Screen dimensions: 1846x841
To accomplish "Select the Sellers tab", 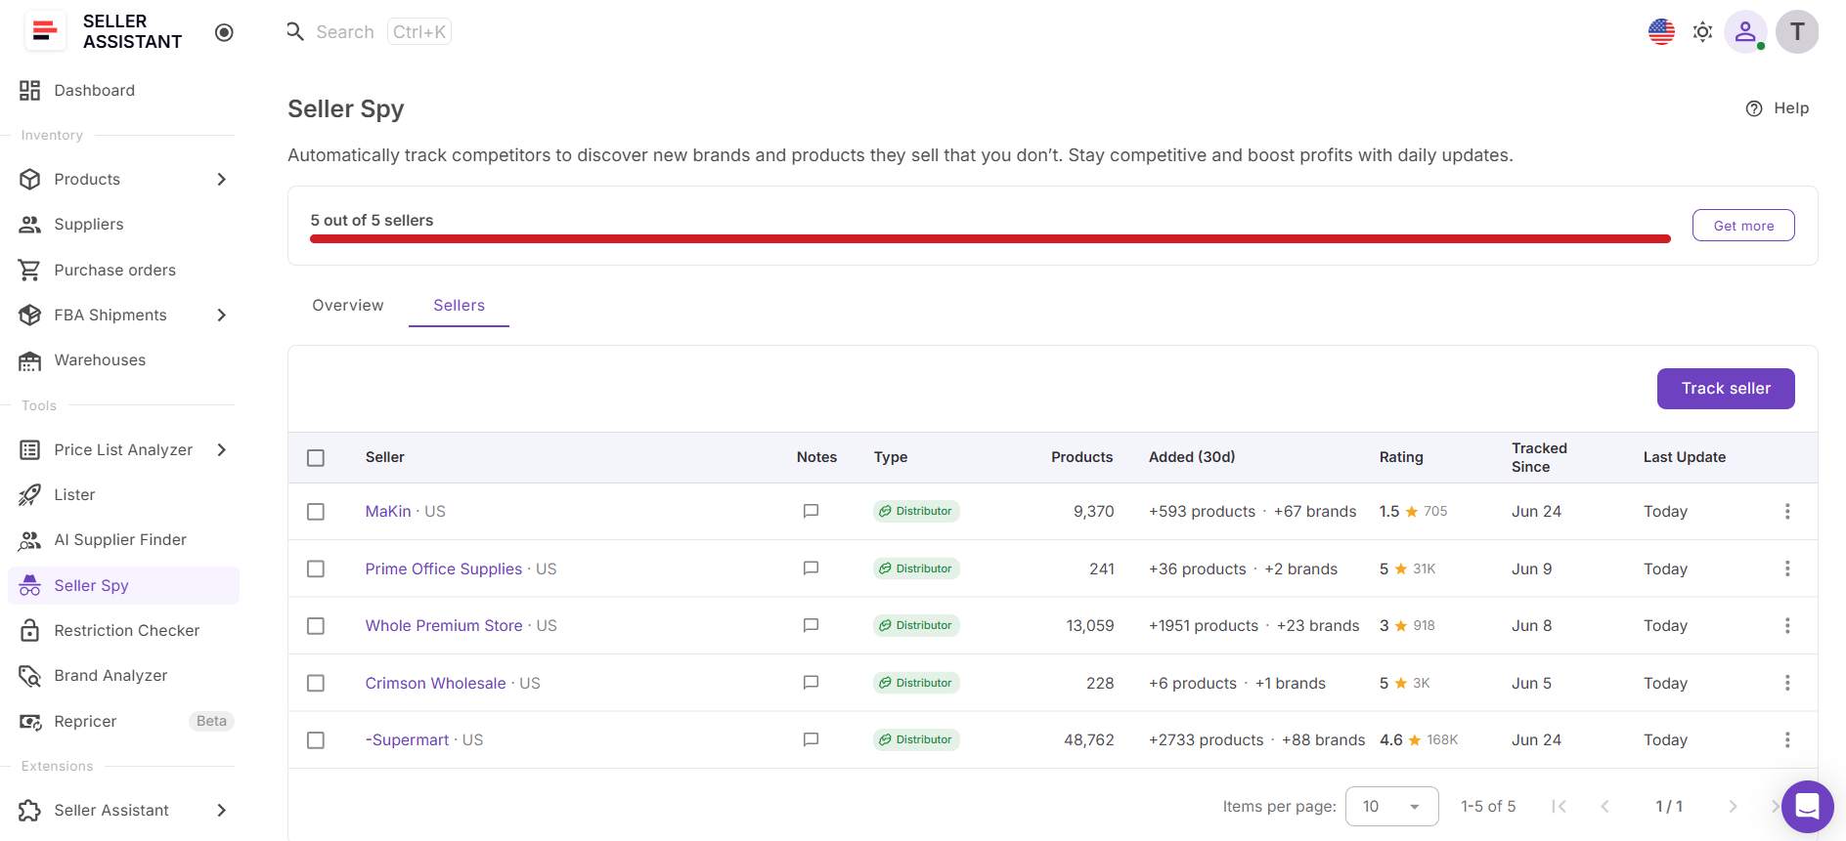I will (459, 306).
